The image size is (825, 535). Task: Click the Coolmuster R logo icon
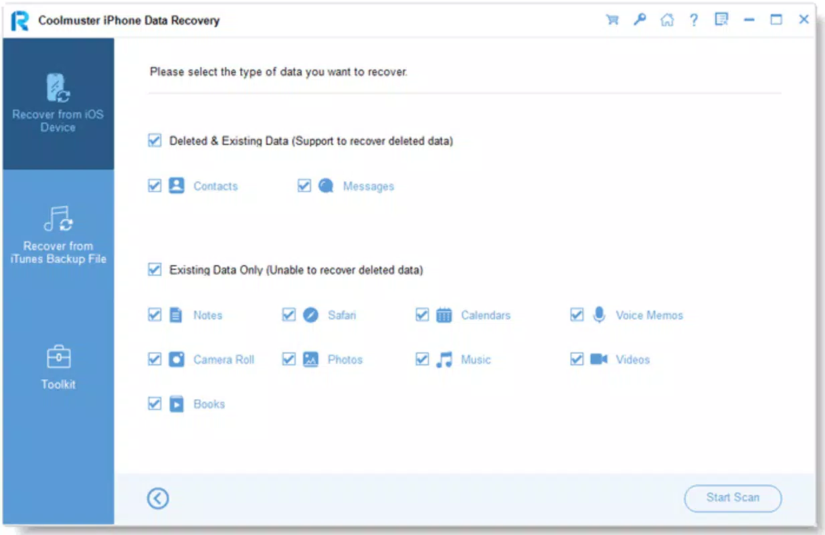21,21
